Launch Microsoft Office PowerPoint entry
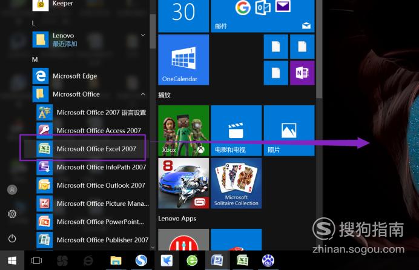The width and height of the screenshot is (419, 270). 93,222
